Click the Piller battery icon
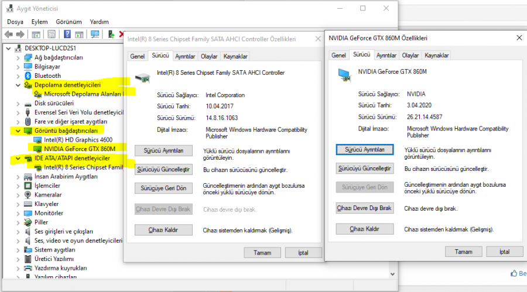 [28, 222]
